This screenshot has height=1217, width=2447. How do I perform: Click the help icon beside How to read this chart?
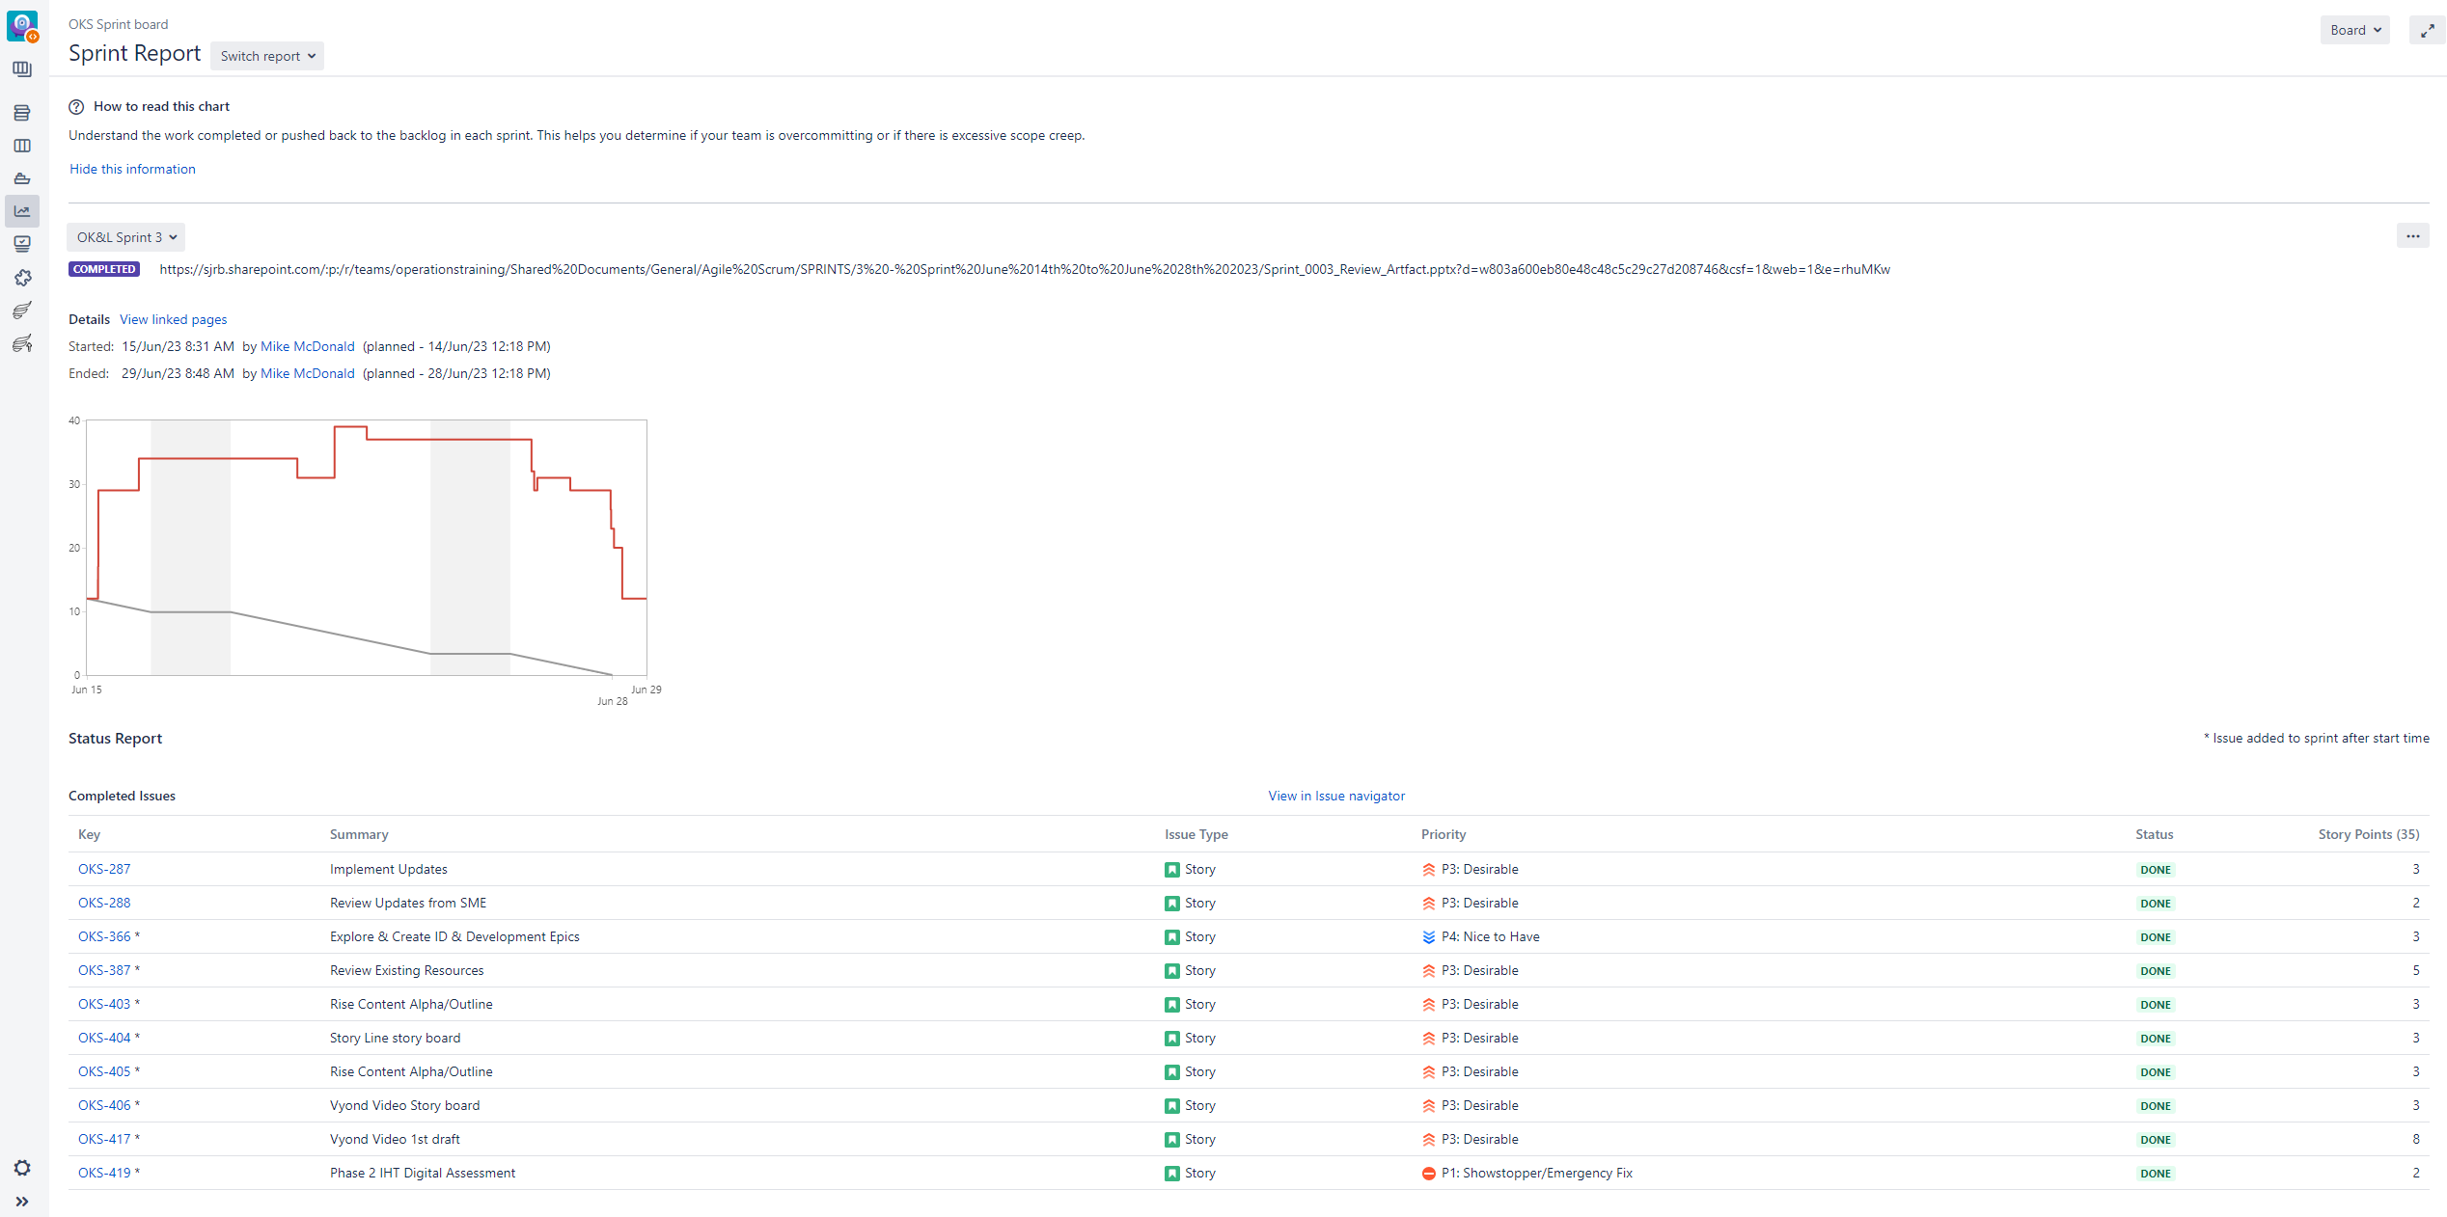coord(76,107)
